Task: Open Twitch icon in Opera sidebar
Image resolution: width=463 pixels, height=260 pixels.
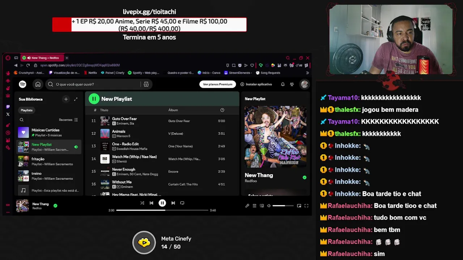Action: tap(8, 107)
